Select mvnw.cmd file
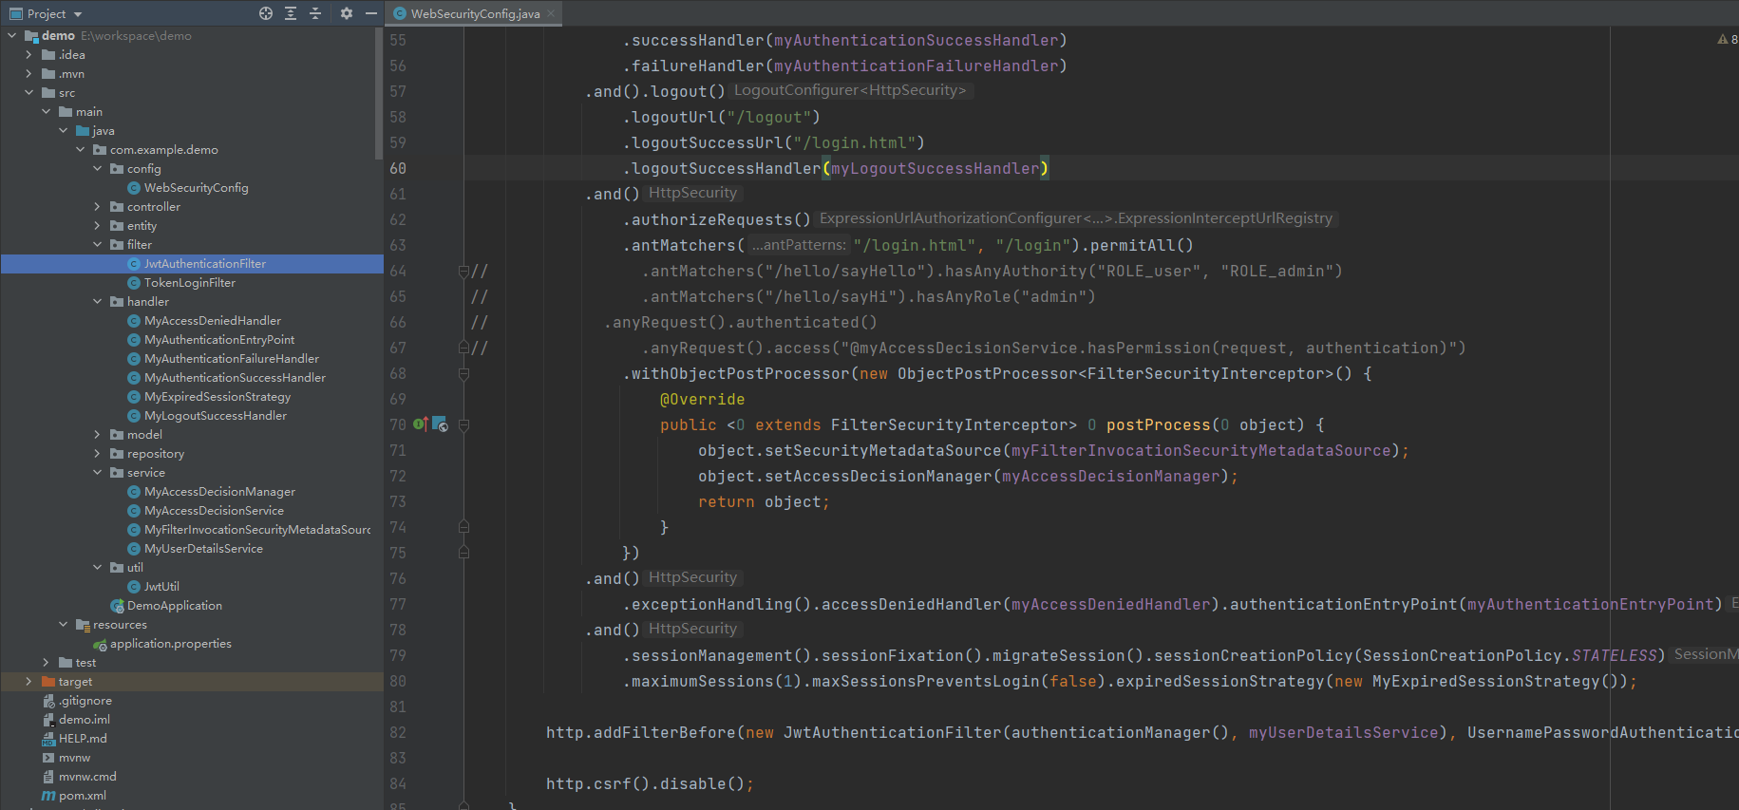The width and height of the screenshot is (1739, 810). click(86, 776)
